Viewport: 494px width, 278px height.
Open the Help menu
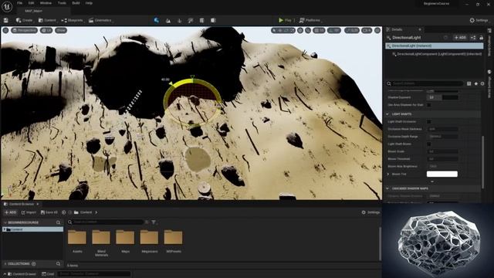click(89, 3)
